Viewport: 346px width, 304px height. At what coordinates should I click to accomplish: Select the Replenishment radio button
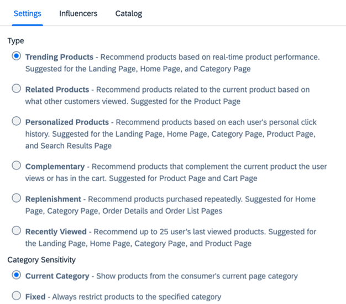tap(17, 198)
